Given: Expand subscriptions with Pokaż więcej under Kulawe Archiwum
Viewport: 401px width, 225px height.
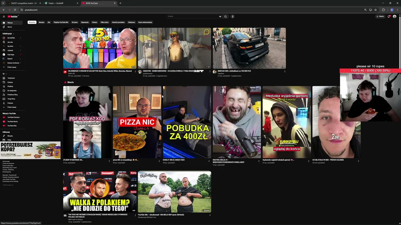Looking at the screenshot, I should point(11,67).
